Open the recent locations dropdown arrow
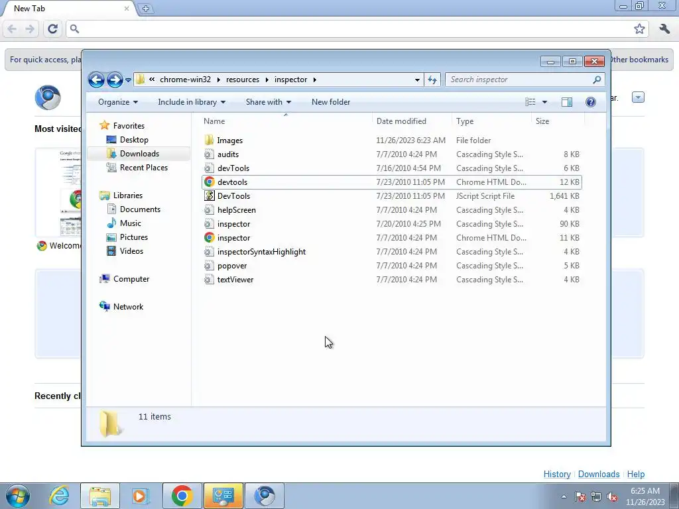The height and width of the screenshot is (509, 679). pyautogui.click(x=128, y=80)
